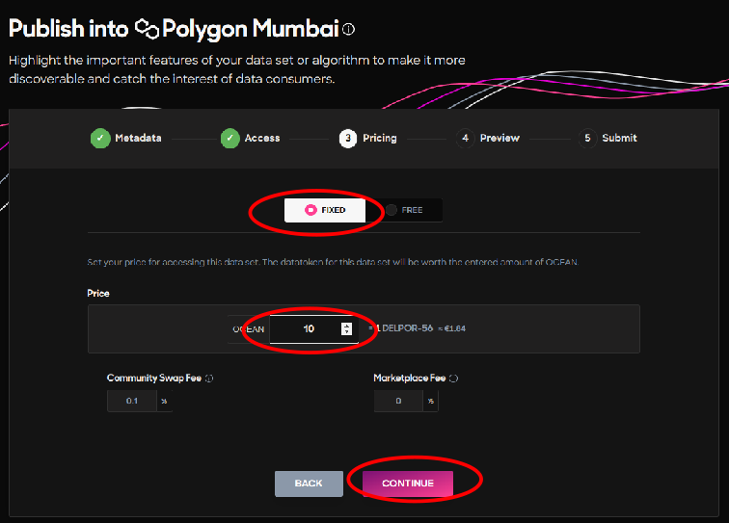Select the FIXED pricing option
This screenshot has width=729, height=523.
tap(325, 210)
